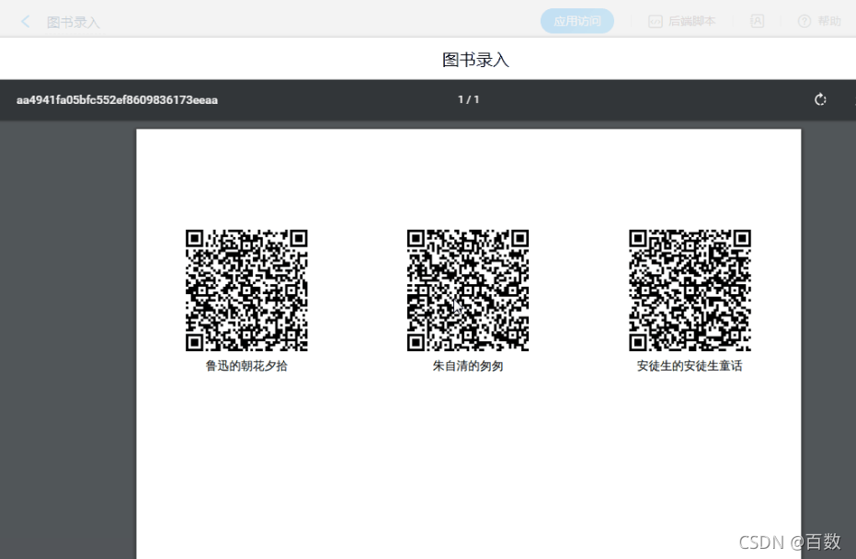Go back using the left arrow icon
The image size is (856, 559).
pos(25,22)
